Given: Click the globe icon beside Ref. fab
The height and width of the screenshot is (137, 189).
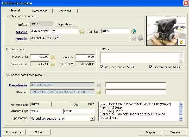Looking at the screenshot, I should click(134, 31).
